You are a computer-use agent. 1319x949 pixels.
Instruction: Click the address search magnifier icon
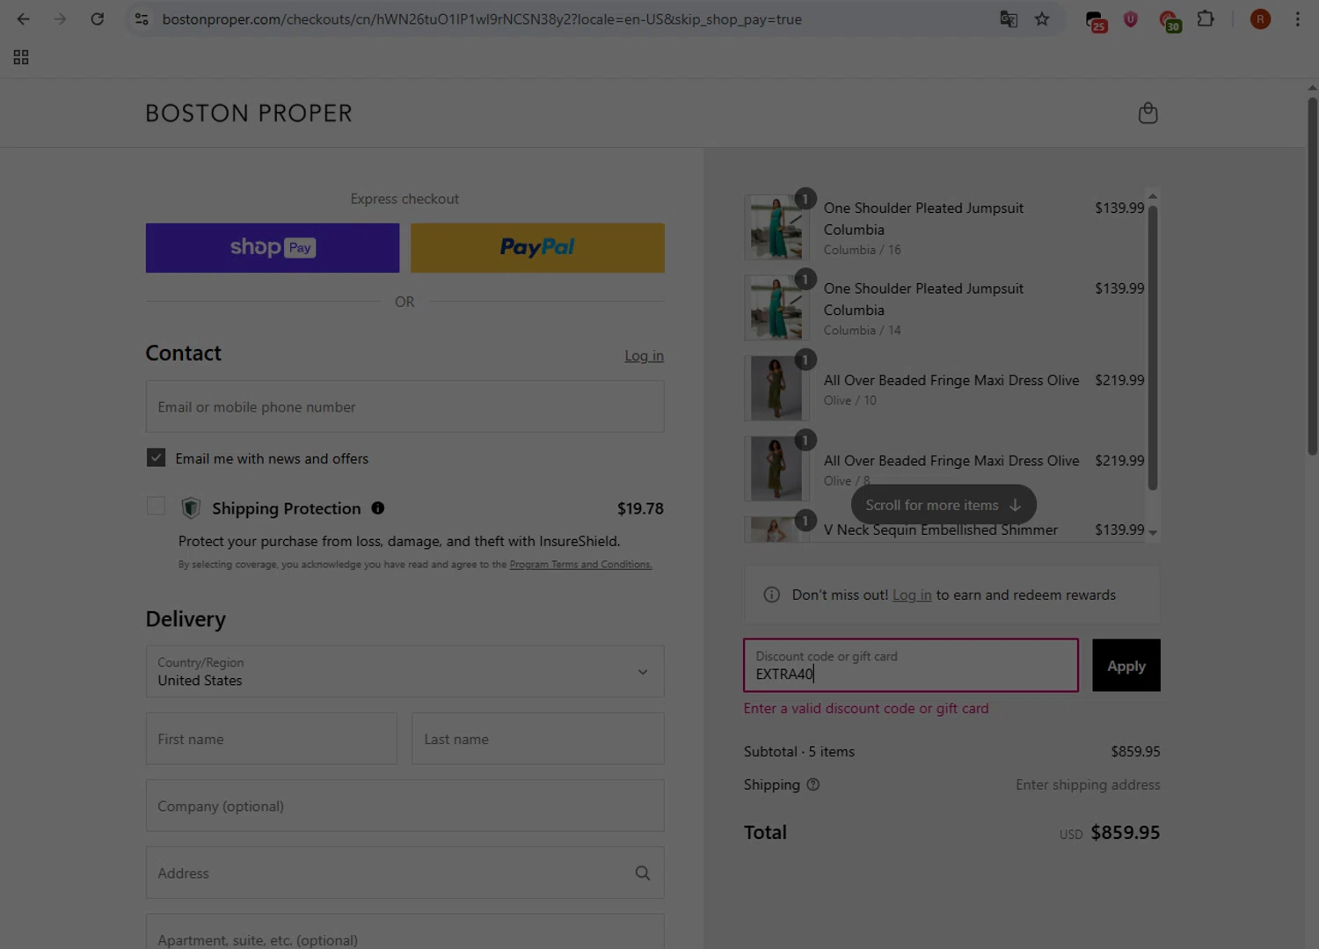point(643,872)
